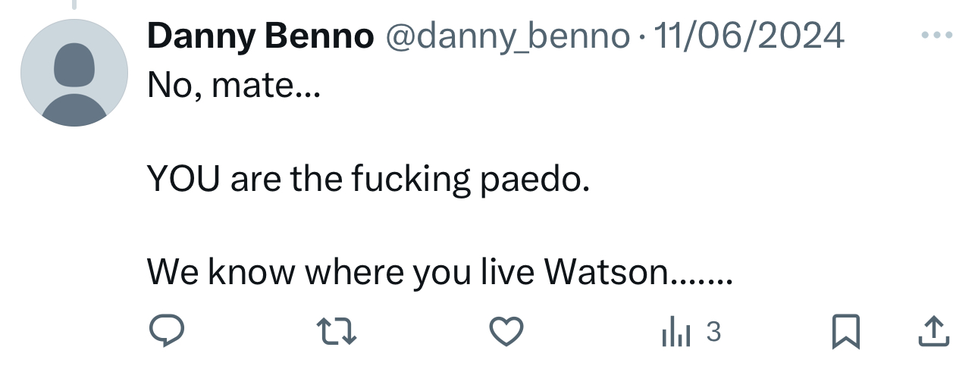Open the tweet permalink via 11/06/2024 date
978x366 pixels.
click(748, 36)
